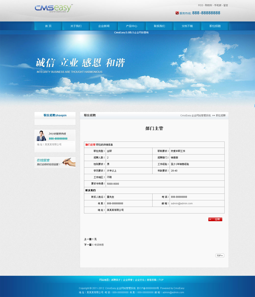Go to 关于我们 in navigation bar
Image resolution: width=255 pixels, height=297 pixels.
(76, 26)
